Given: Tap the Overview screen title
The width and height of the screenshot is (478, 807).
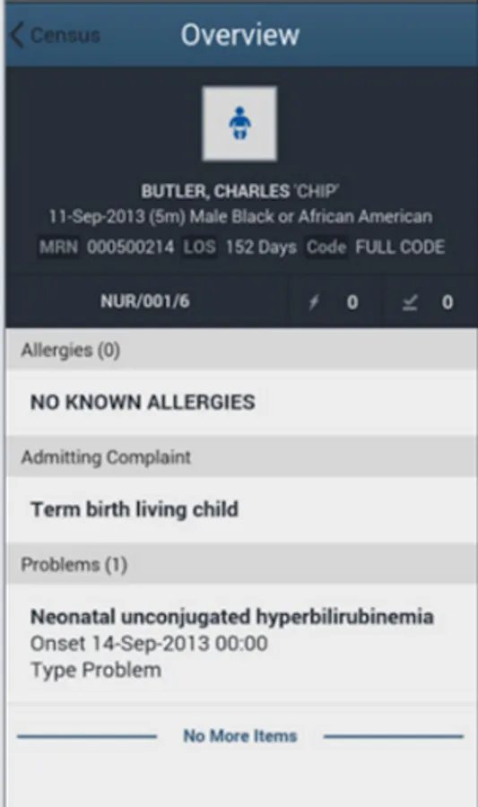Looking at the screenshot, I should pyautogui.click(x=239, y=35).
